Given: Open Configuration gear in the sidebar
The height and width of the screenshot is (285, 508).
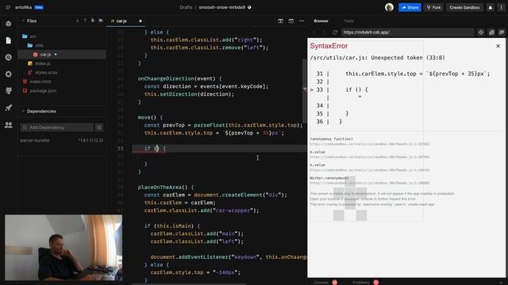Looking at the screenshot, I should pos(9,74).
